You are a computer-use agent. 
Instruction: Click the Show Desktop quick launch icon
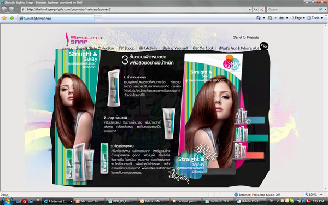coord(19,201)
